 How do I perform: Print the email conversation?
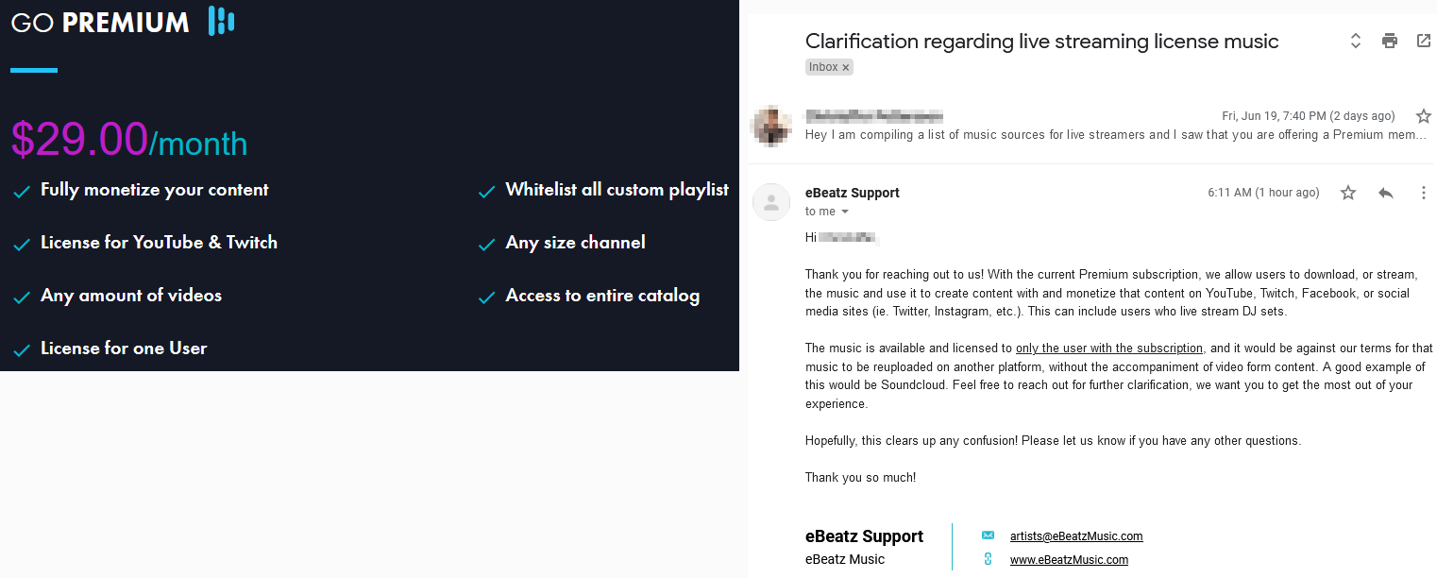[x=1389, y=41]
